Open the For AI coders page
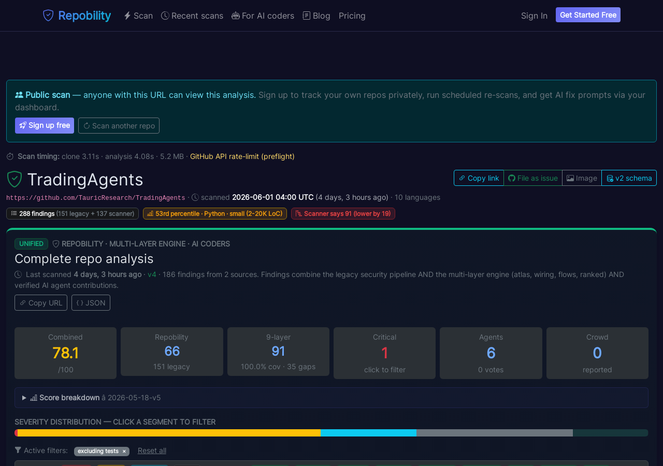Image resolution: width=663 pixels, height=466 pixels. [x=263, y=16]
